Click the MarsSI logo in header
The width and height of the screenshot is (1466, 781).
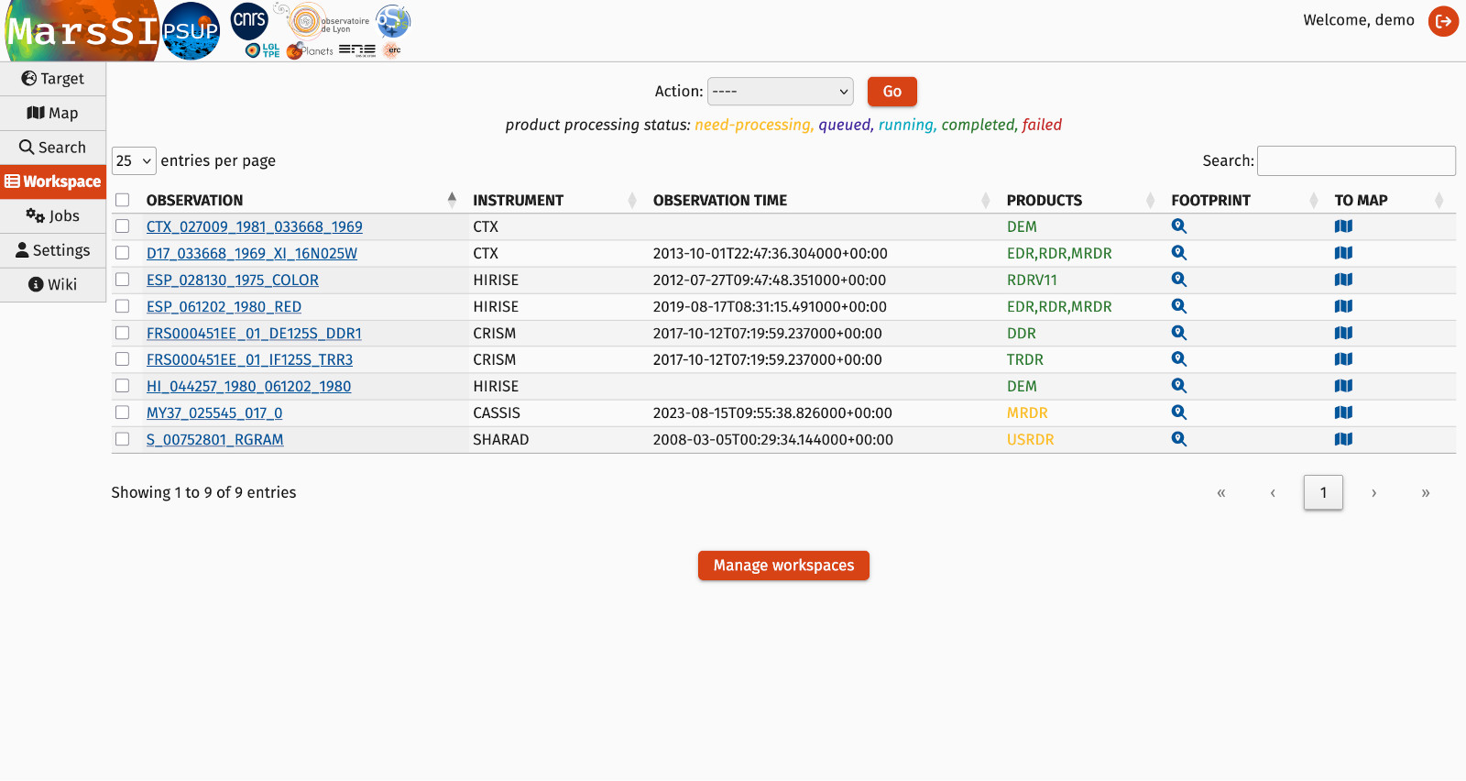(x=82, y=31)
